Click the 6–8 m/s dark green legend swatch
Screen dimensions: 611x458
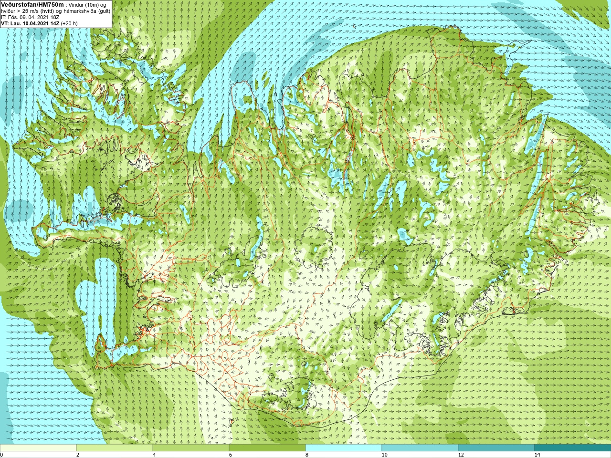(267, 448)
